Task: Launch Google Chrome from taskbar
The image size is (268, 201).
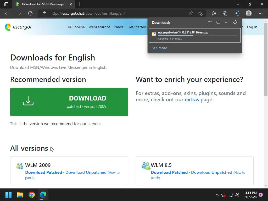Action: click(32, 195)
